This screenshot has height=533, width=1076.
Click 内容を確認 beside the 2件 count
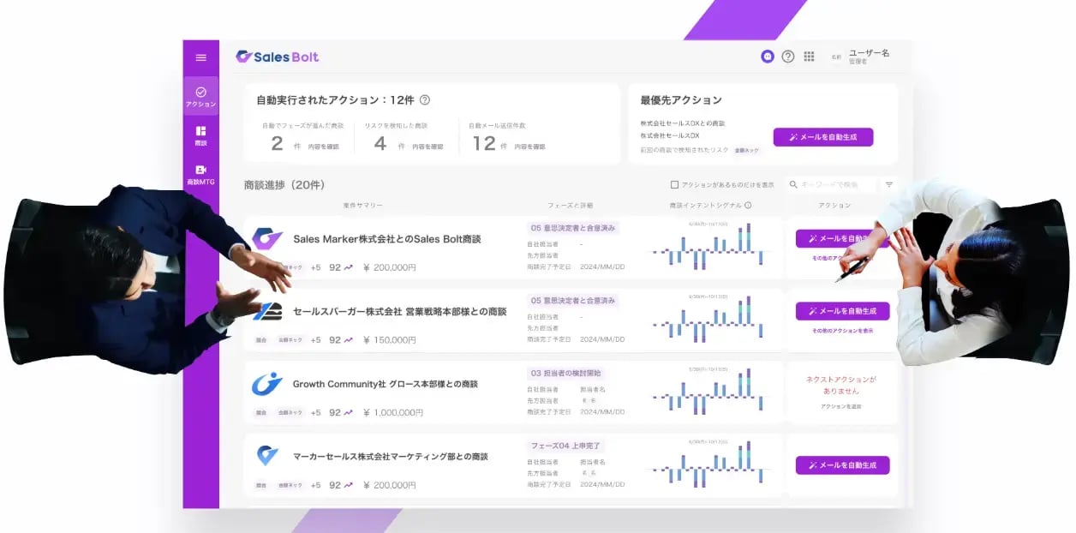click(324, 147)
